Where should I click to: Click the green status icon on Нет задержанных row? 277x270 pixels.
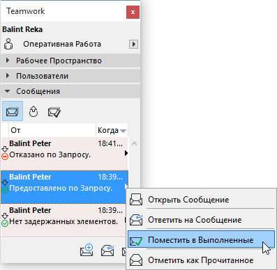tap(5, 223)
